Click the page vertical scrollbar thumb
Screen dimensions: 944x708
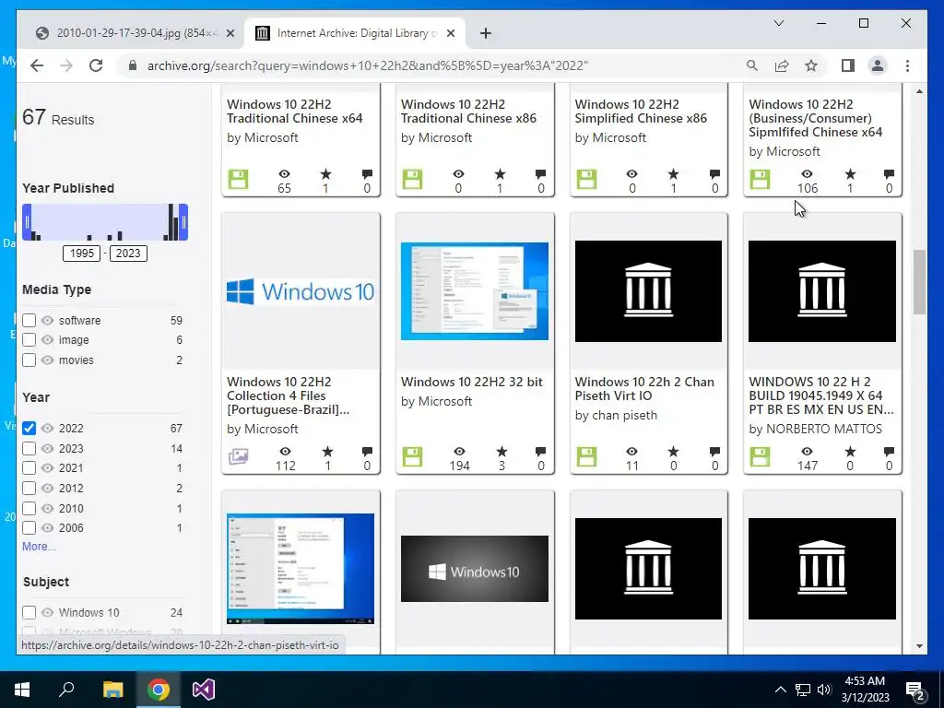(x=919, y=282)
